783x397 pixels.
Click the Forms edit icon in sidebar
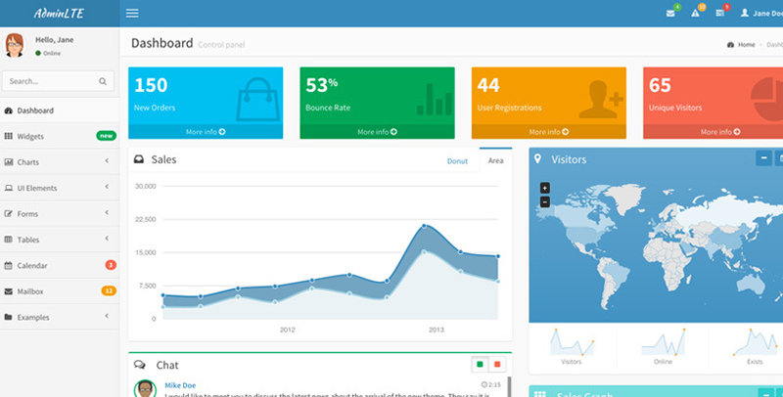point(9,214)
